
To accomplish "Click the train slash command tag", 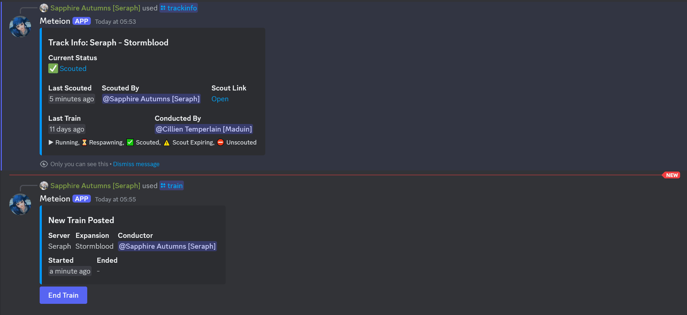I will click(172, 186).
